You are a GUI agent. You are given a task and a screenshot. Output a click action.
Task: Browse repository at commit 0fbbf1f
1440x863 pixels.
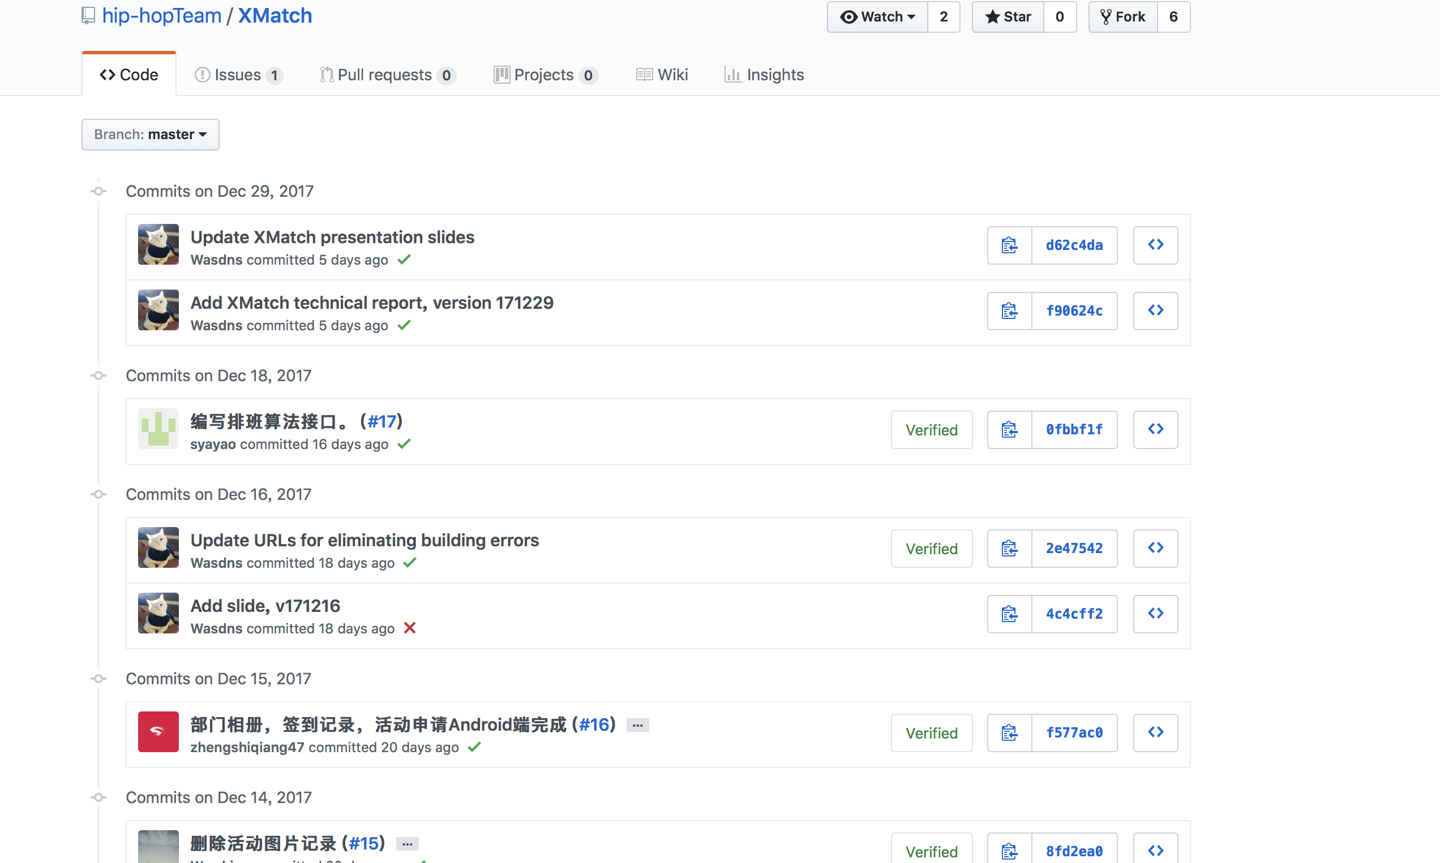tap(1155, 430)
